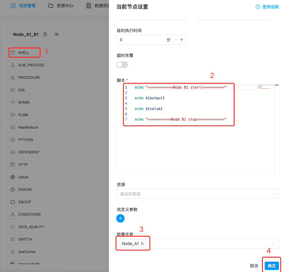The image size is (286, 272).
Task: Open the workflow edit icon beside the copy icon
Action: click(x=56, y=34)
